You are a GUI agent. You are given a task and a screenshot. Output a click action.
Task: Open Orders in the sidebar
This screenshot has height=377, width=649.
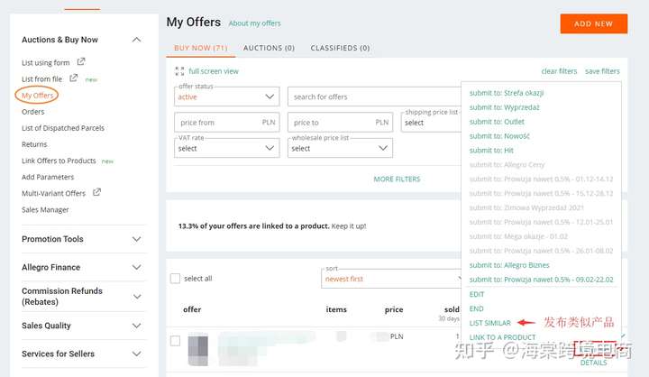(33, 112)
